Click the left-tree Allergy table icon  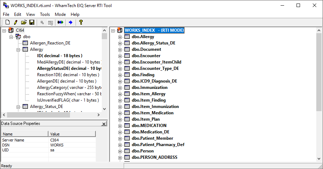(25, 49)
